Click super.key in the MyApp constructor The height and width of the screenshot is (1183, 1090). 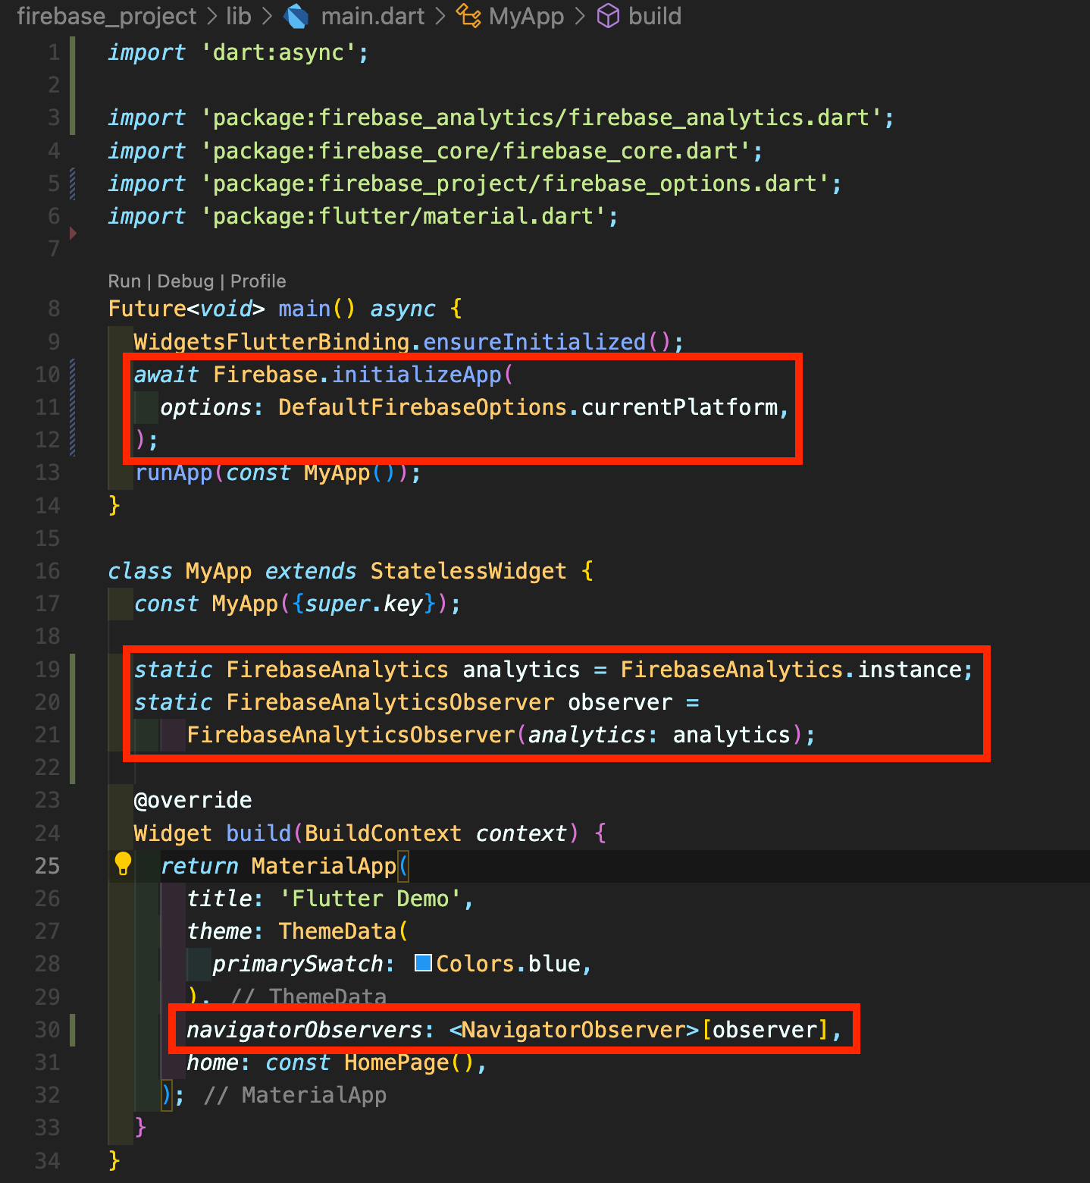pyautogui.click(x=364, y=604)
